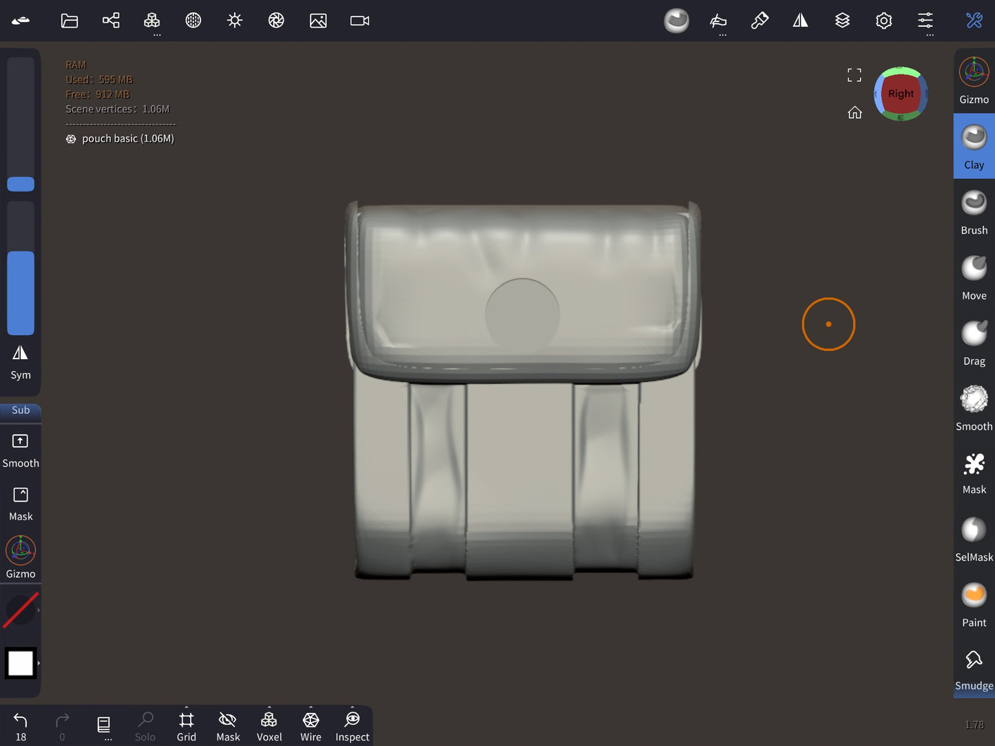
Task: Open the Painting pipette menu
Action: 760,21
